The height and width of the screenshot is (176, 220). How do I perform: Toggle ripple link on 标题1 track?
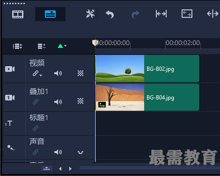pyautogui.click(x=36, y=128)
